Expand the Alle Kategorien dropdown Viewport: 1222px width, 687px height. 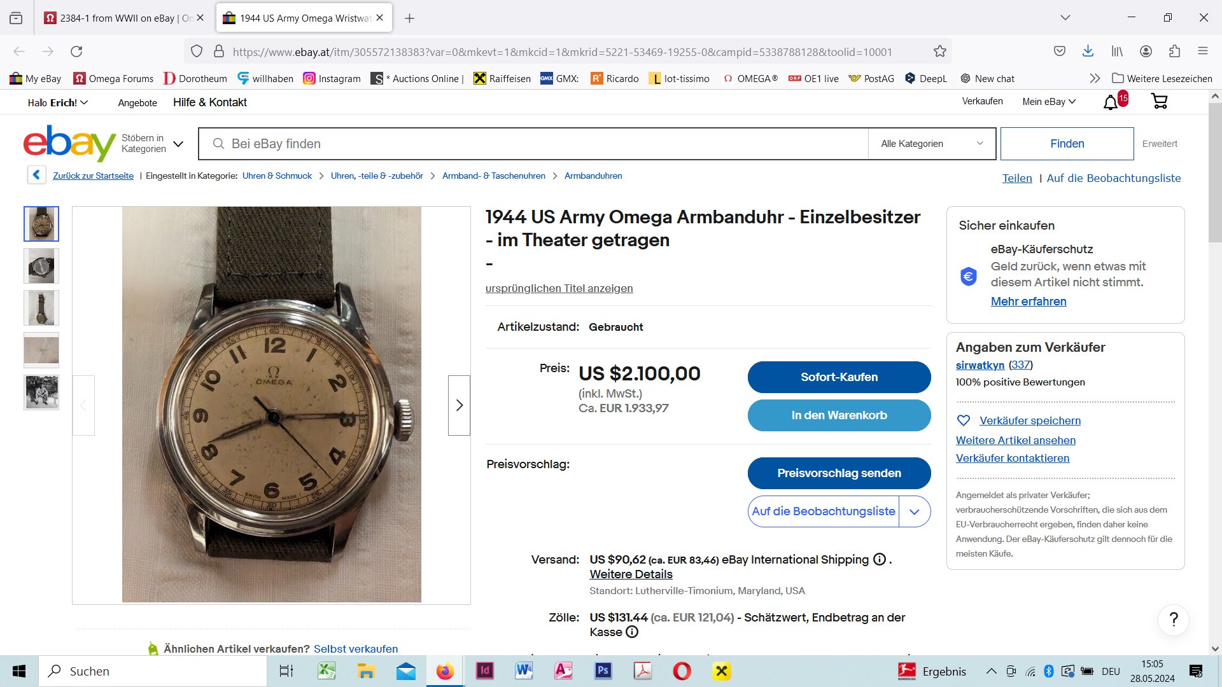pos(932,144)
